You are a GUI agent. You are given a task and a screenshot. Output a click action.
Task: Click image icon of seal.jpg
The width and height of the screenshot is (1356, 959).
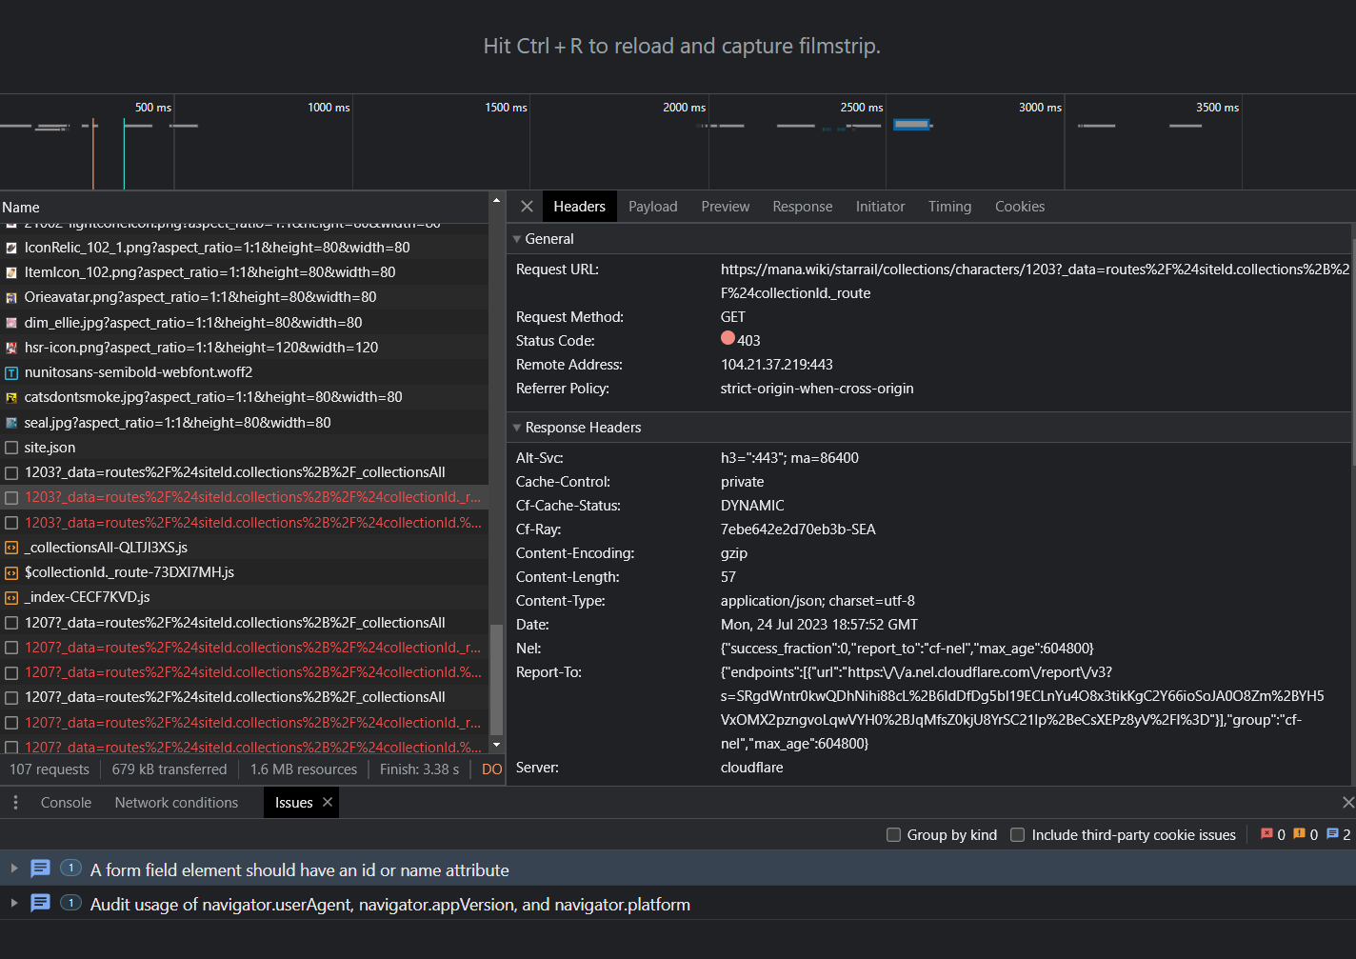11,423
